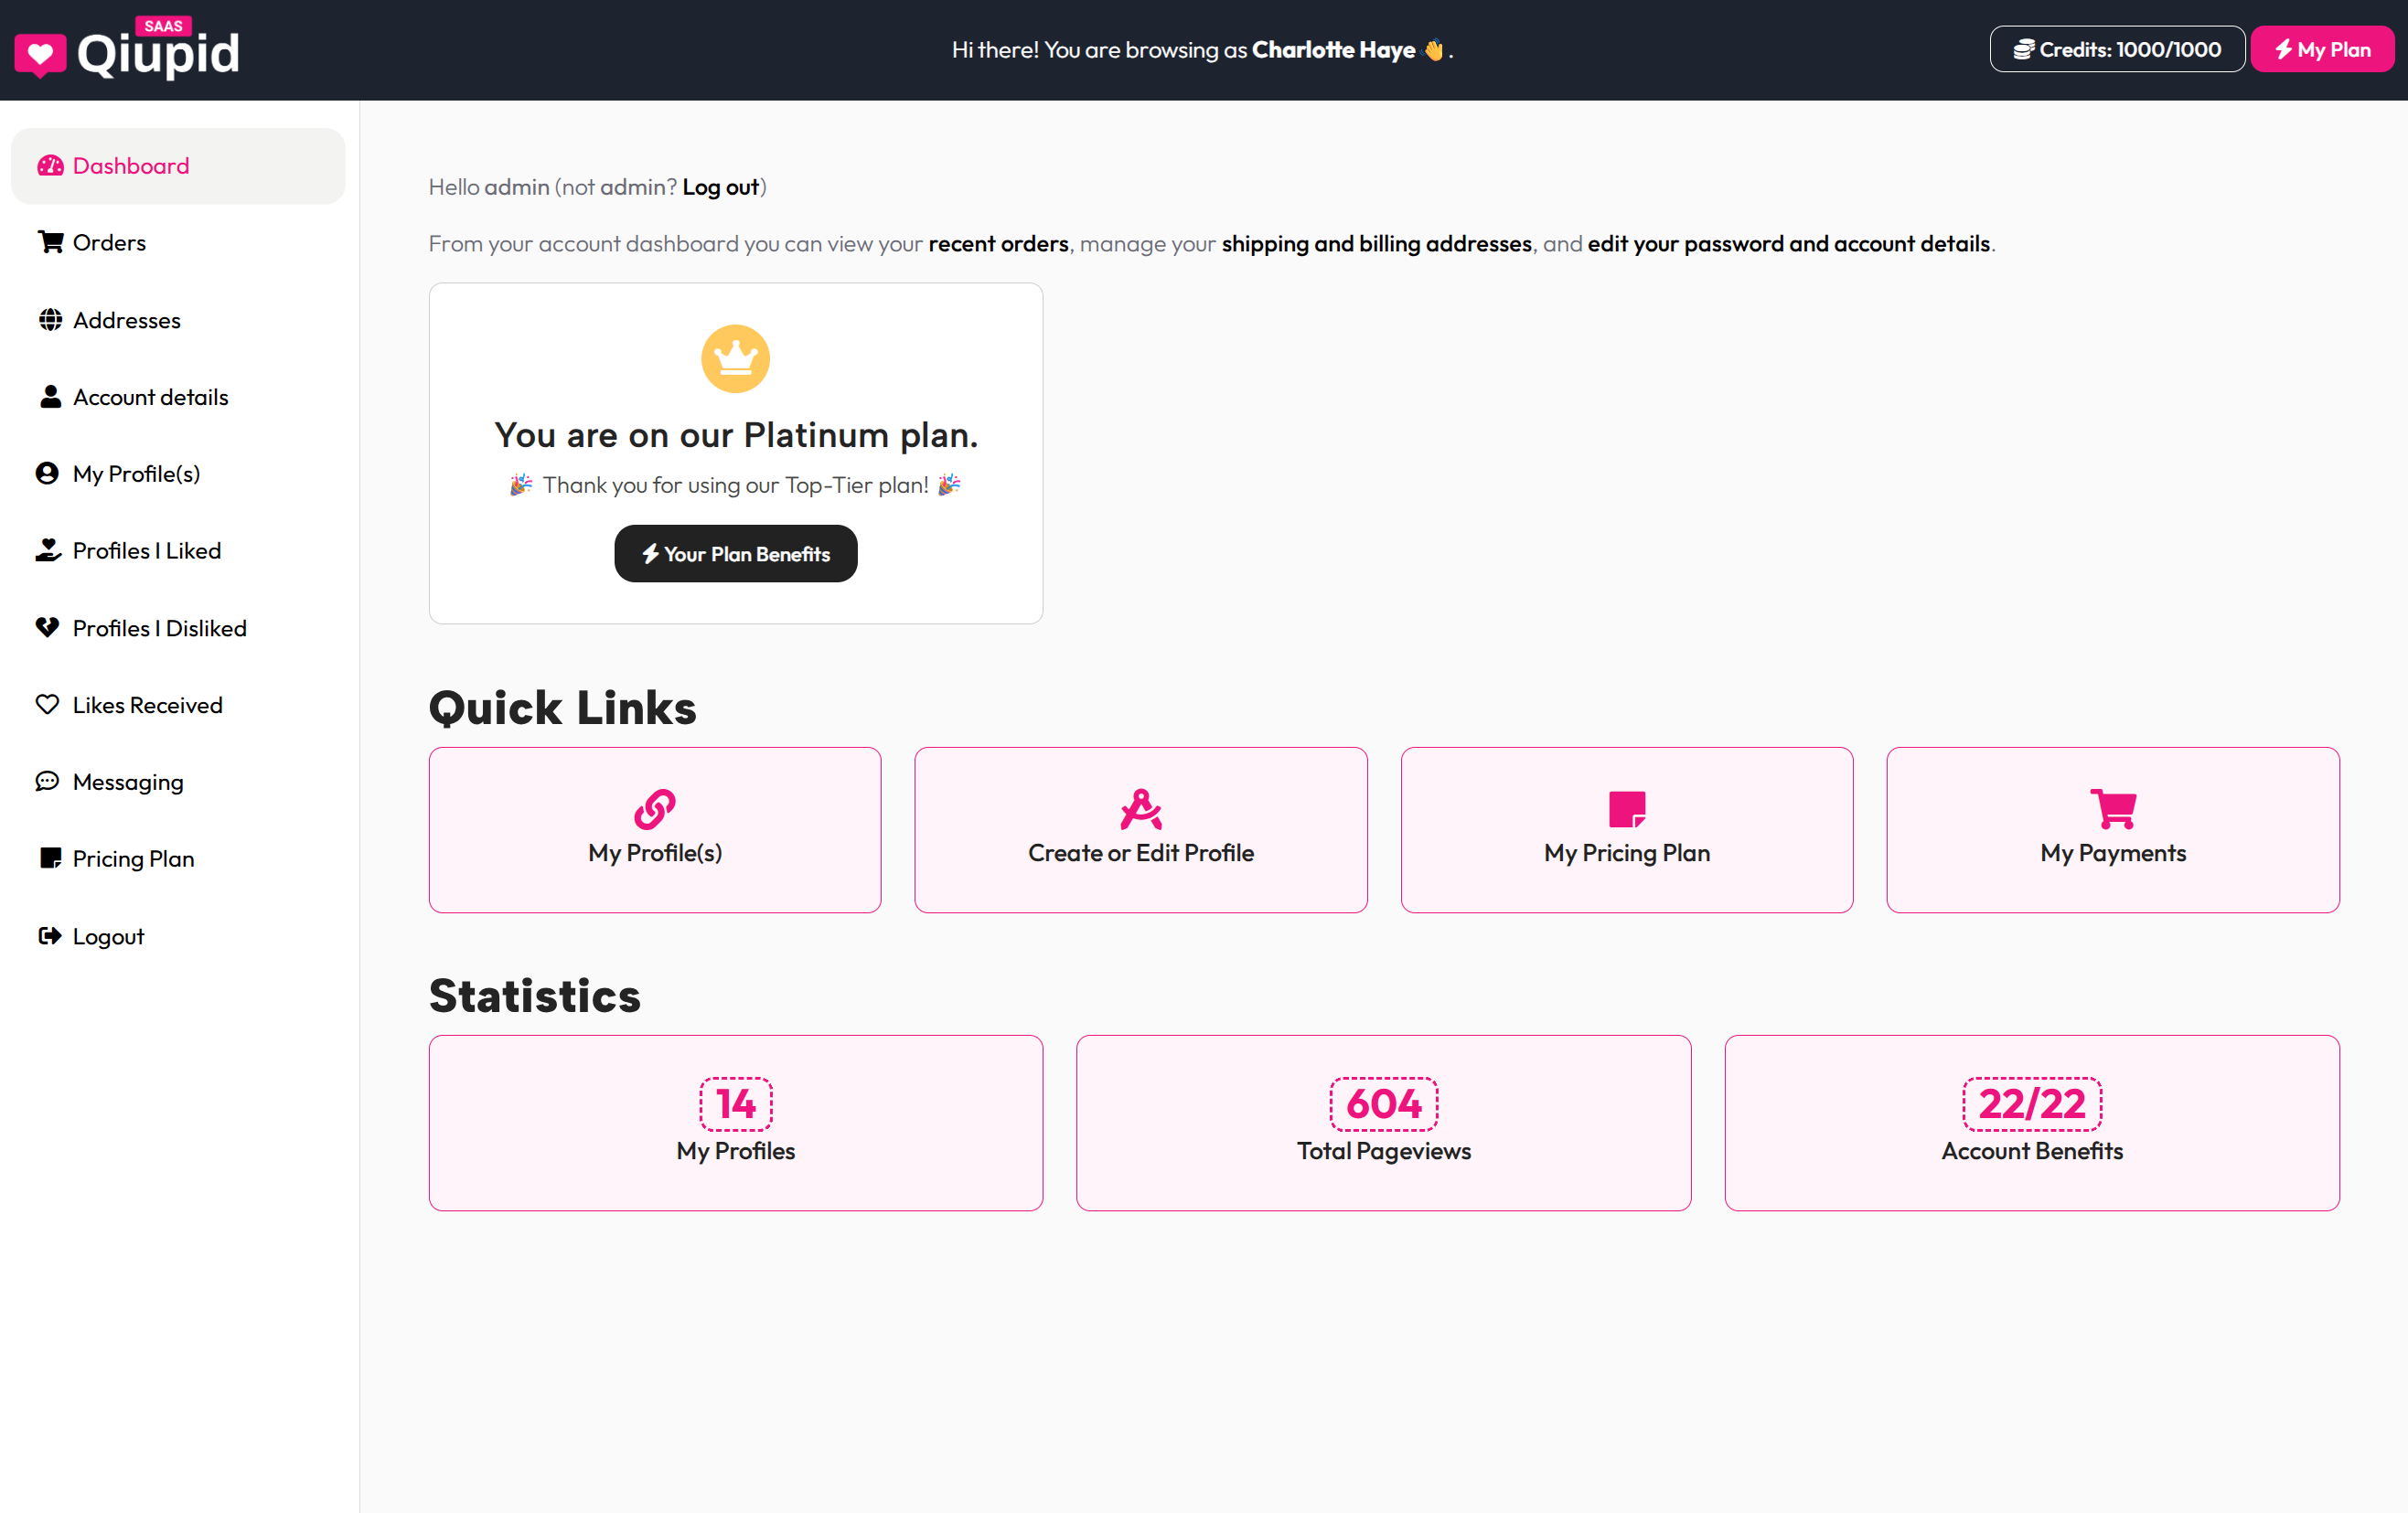Click the Orders cart icon in sidebar
Screen dimensions: 2408x1513
click(x=50, y=242)
